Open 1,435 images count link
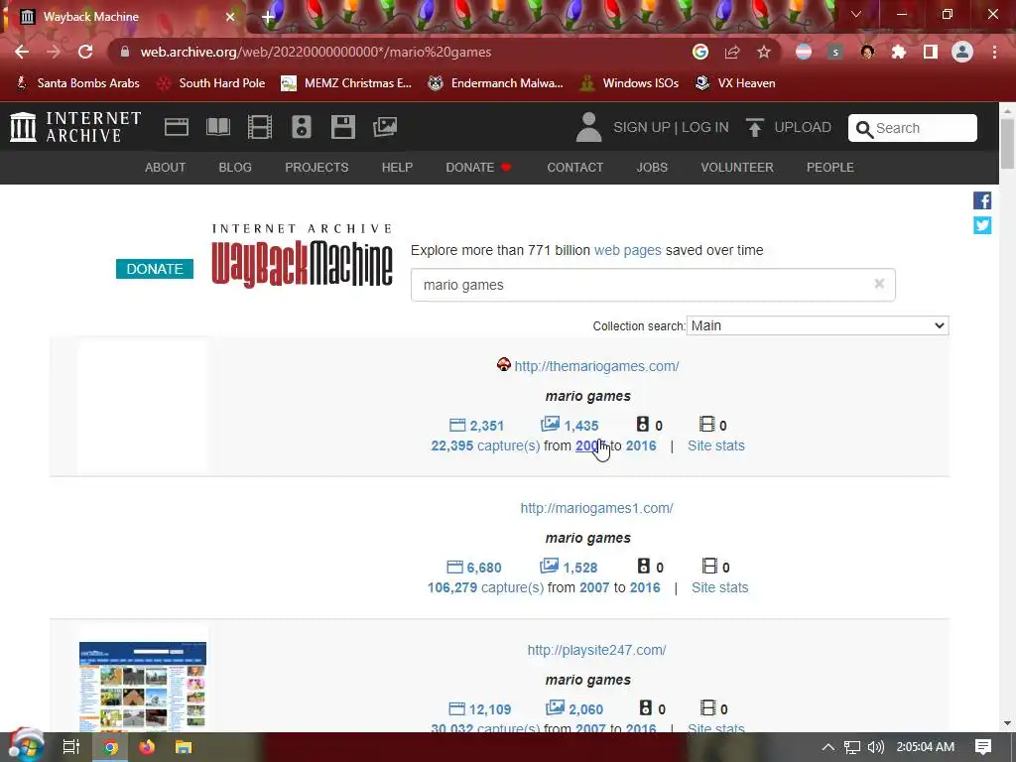 point(570,425)
